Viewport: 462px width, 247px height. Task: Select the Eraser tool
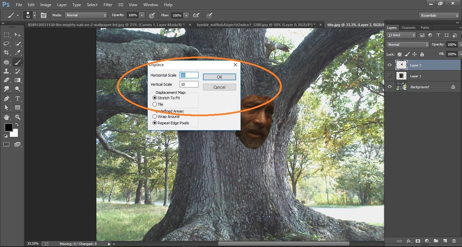(6, 80)
